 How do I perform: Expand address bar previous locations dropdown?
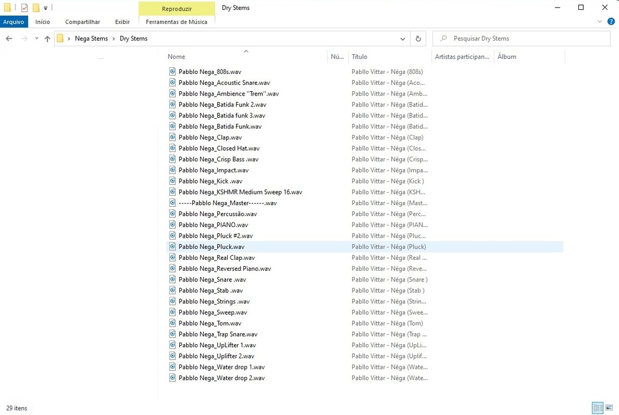[402, 39]
